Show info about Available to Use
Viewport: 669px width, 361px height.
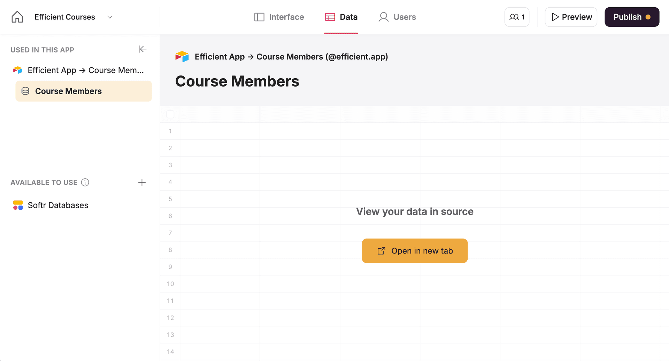85,182
